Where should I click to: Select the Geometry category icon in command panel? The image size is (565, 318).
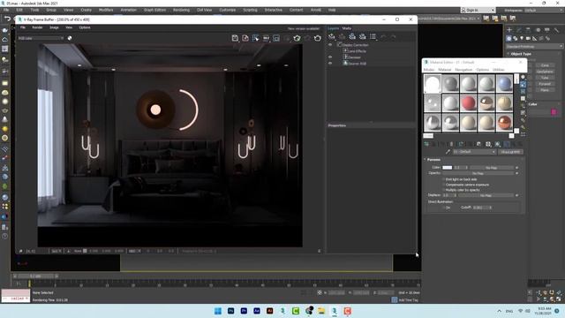click(x=508, y=38)
